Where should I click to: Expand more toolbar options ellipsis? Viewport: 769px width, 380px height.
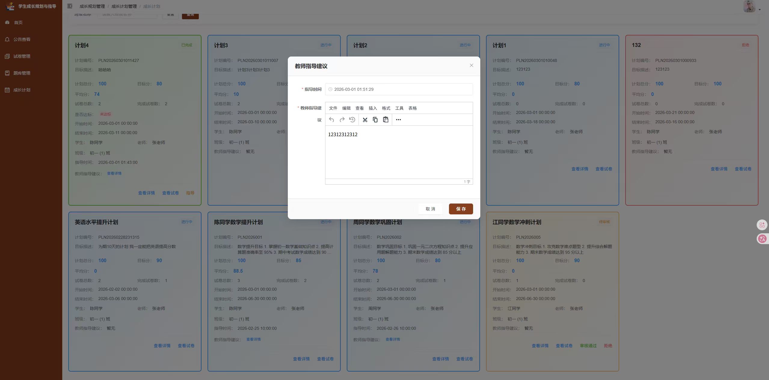click(398, 120)
